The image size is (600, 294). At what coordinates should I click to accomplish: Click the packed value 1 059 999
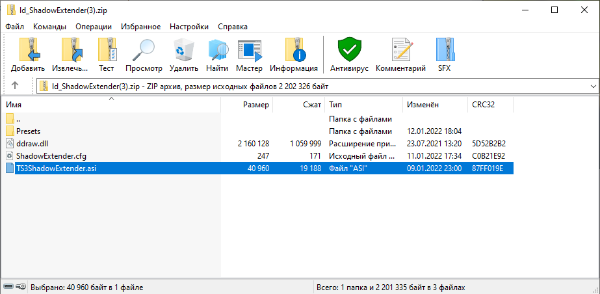point(305,144)
